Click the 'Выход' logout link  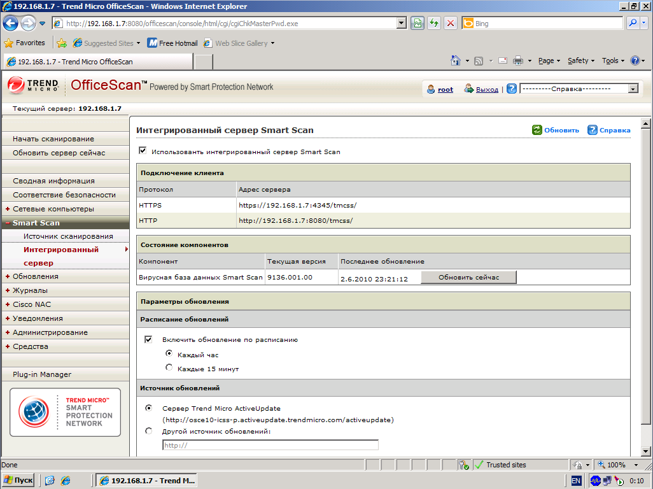point(487,89)
